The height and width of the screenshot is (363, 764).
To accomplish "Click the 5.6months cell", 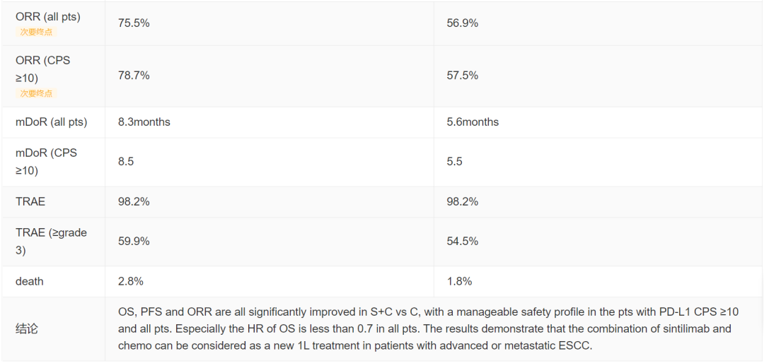I will click(x=473, y=122).
